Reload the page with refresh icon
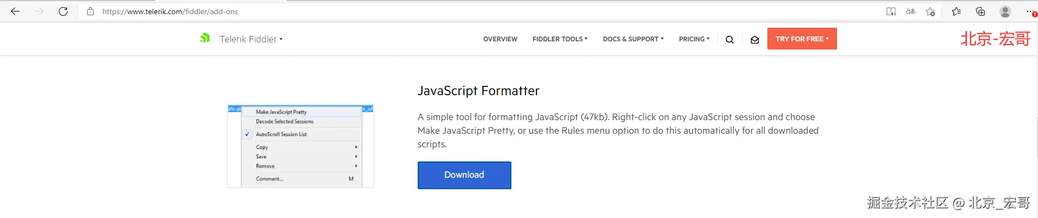Screen dimensions: 1038x218 point(63,11)
